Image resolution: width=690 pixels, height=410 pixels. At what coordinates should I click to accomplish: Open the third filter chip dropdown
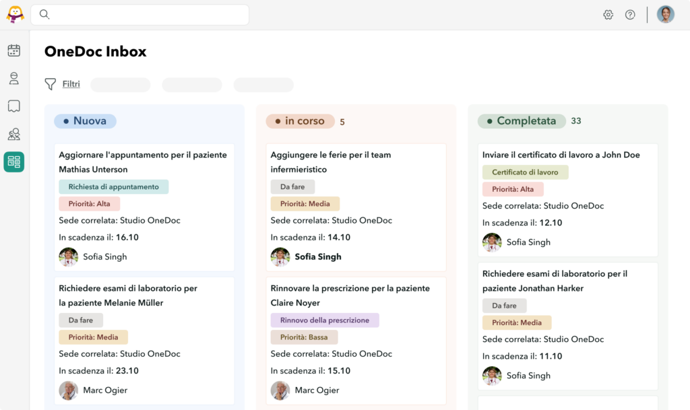(x=263, y=84)
